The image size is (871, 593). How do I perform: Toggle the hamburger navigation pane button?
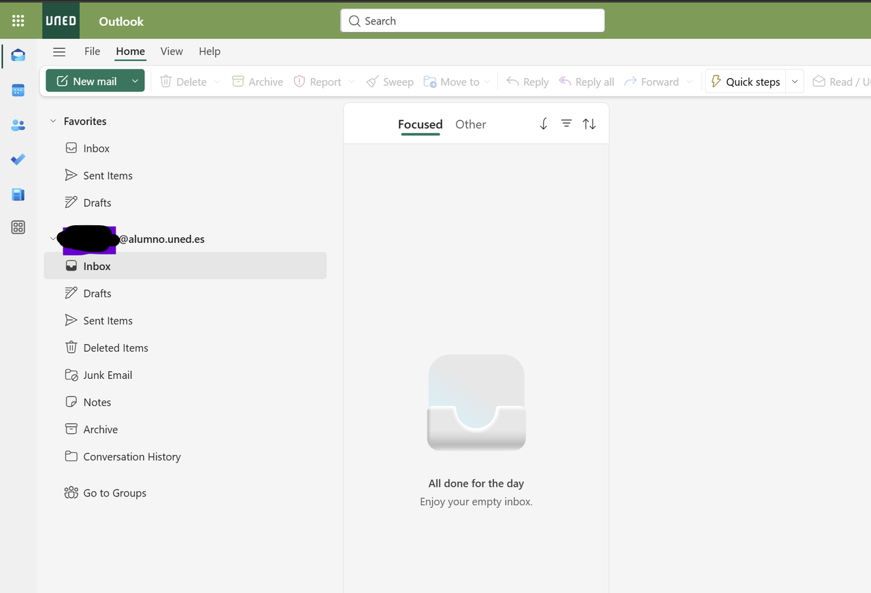coord(59,52)
